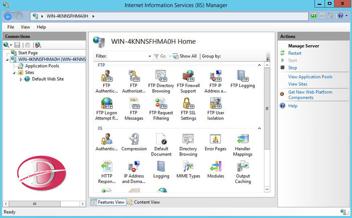Open the Go button dropdown arrow
Image resolution: width=352 pixels, height=218 pixels.
pos(170,56)
